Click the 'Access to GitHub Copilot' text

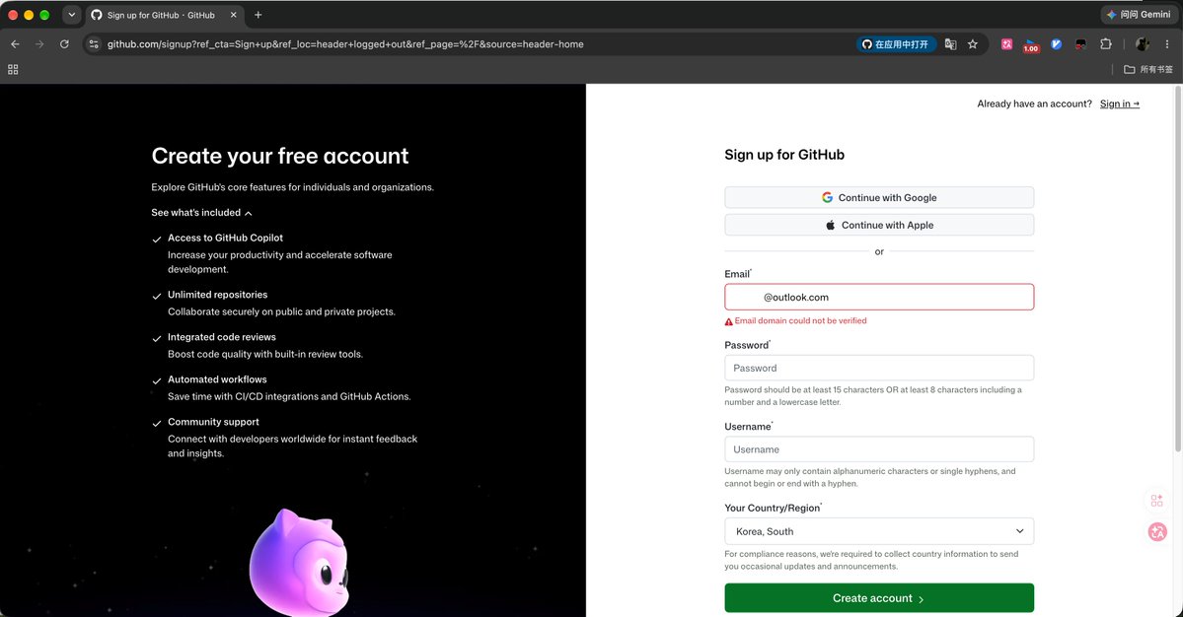225,238
